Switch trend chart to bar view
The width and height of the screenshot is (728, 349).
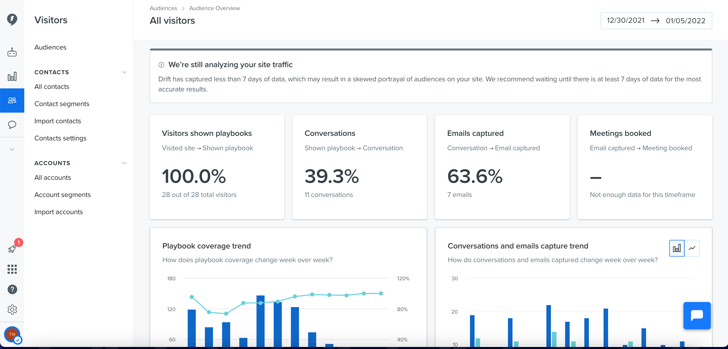pyautogui.click(x=677, y=248)
